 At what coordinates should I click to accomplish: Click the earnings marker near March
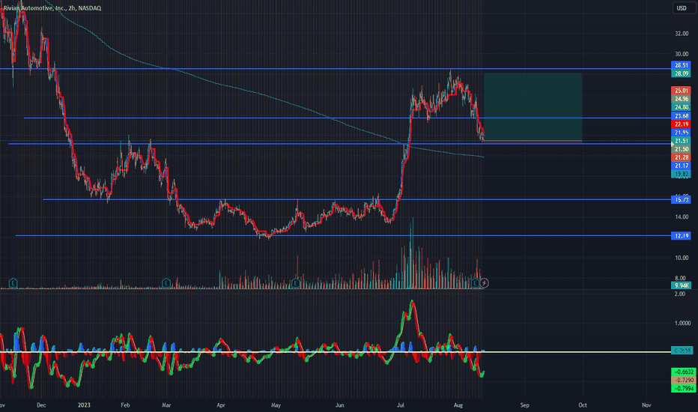(166, 283)
